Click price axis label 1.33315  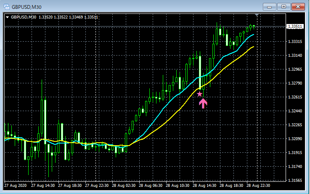(x=295, y=42)
